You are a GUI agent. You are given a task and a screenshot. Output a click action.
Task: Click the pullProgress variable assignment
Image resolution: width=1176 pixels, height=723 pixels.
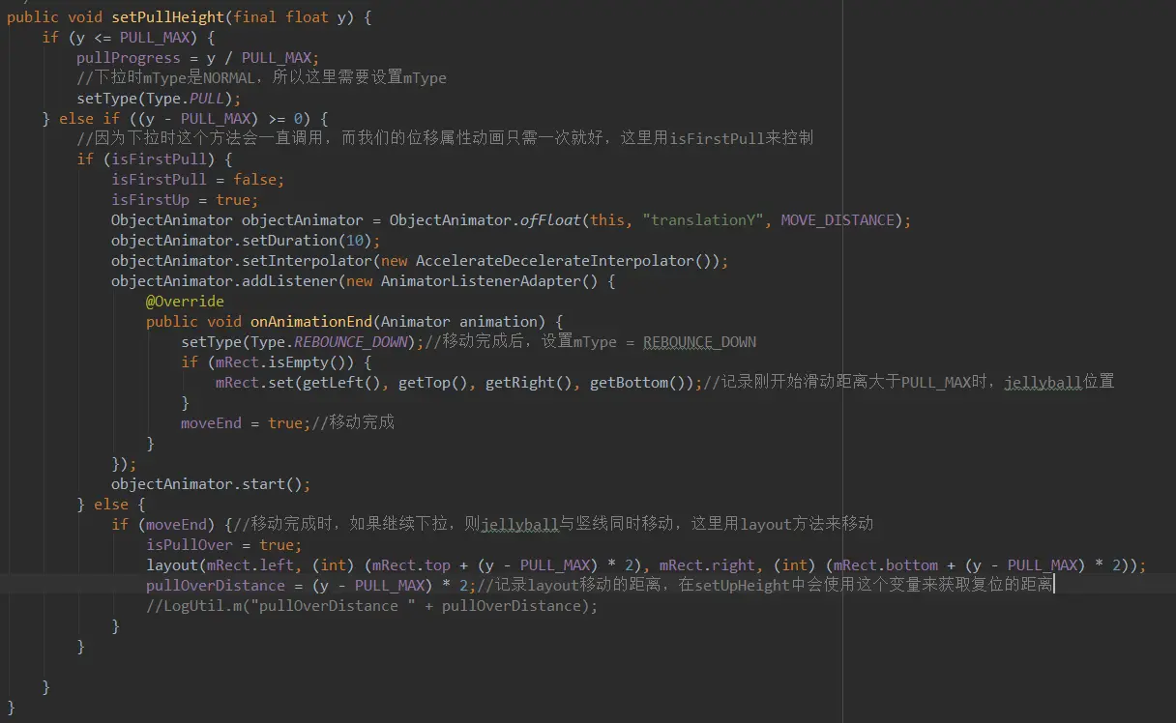[198, 58]
